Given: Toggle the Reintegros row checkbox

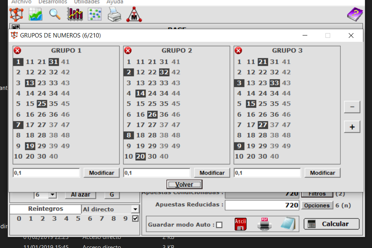Looking at the screenshot, I should coord(135,218).
